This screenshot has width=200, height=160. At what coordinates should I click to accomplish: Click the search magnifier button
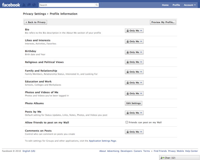(97, 5)
